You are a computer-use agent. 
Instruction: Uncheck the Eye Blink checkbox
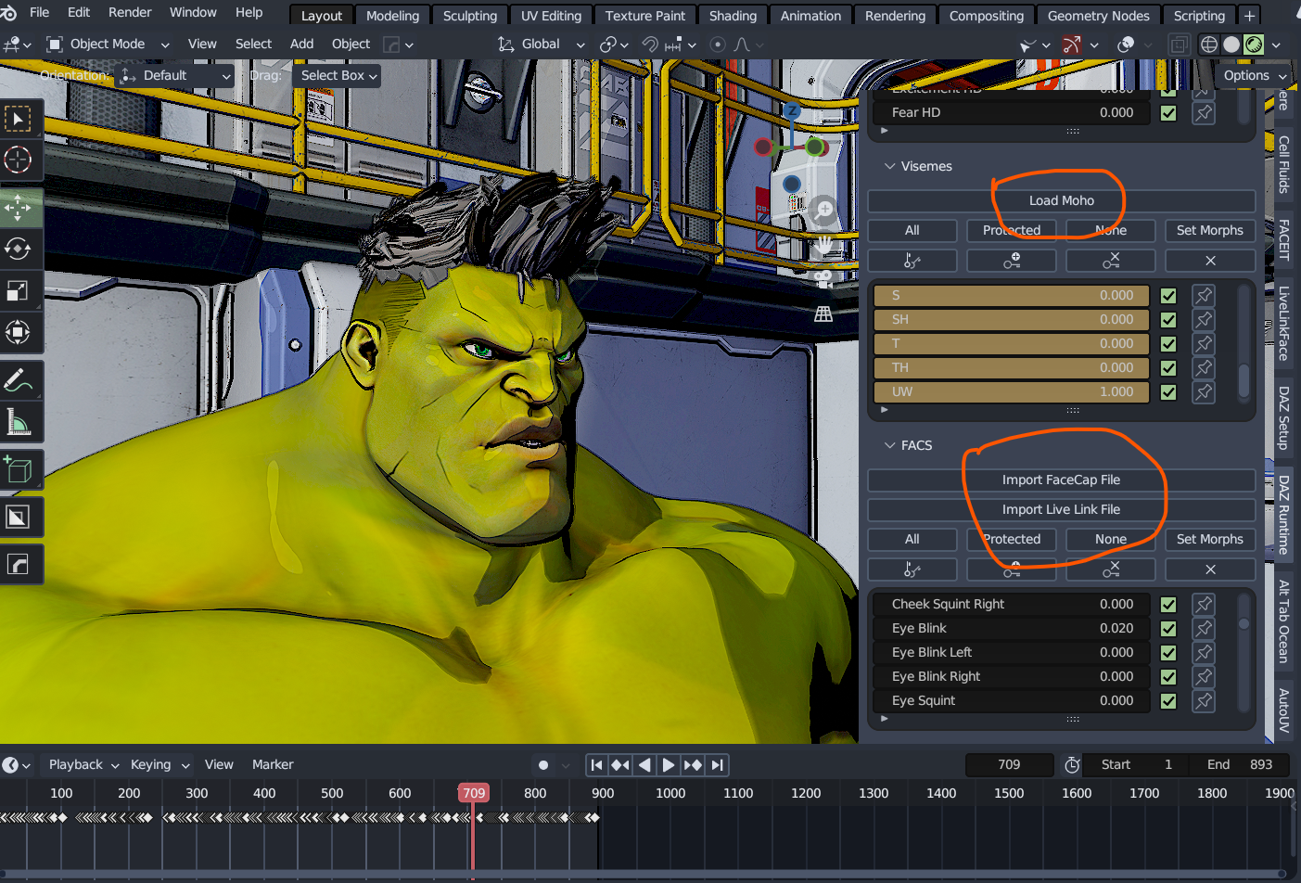pos(1168,629)
